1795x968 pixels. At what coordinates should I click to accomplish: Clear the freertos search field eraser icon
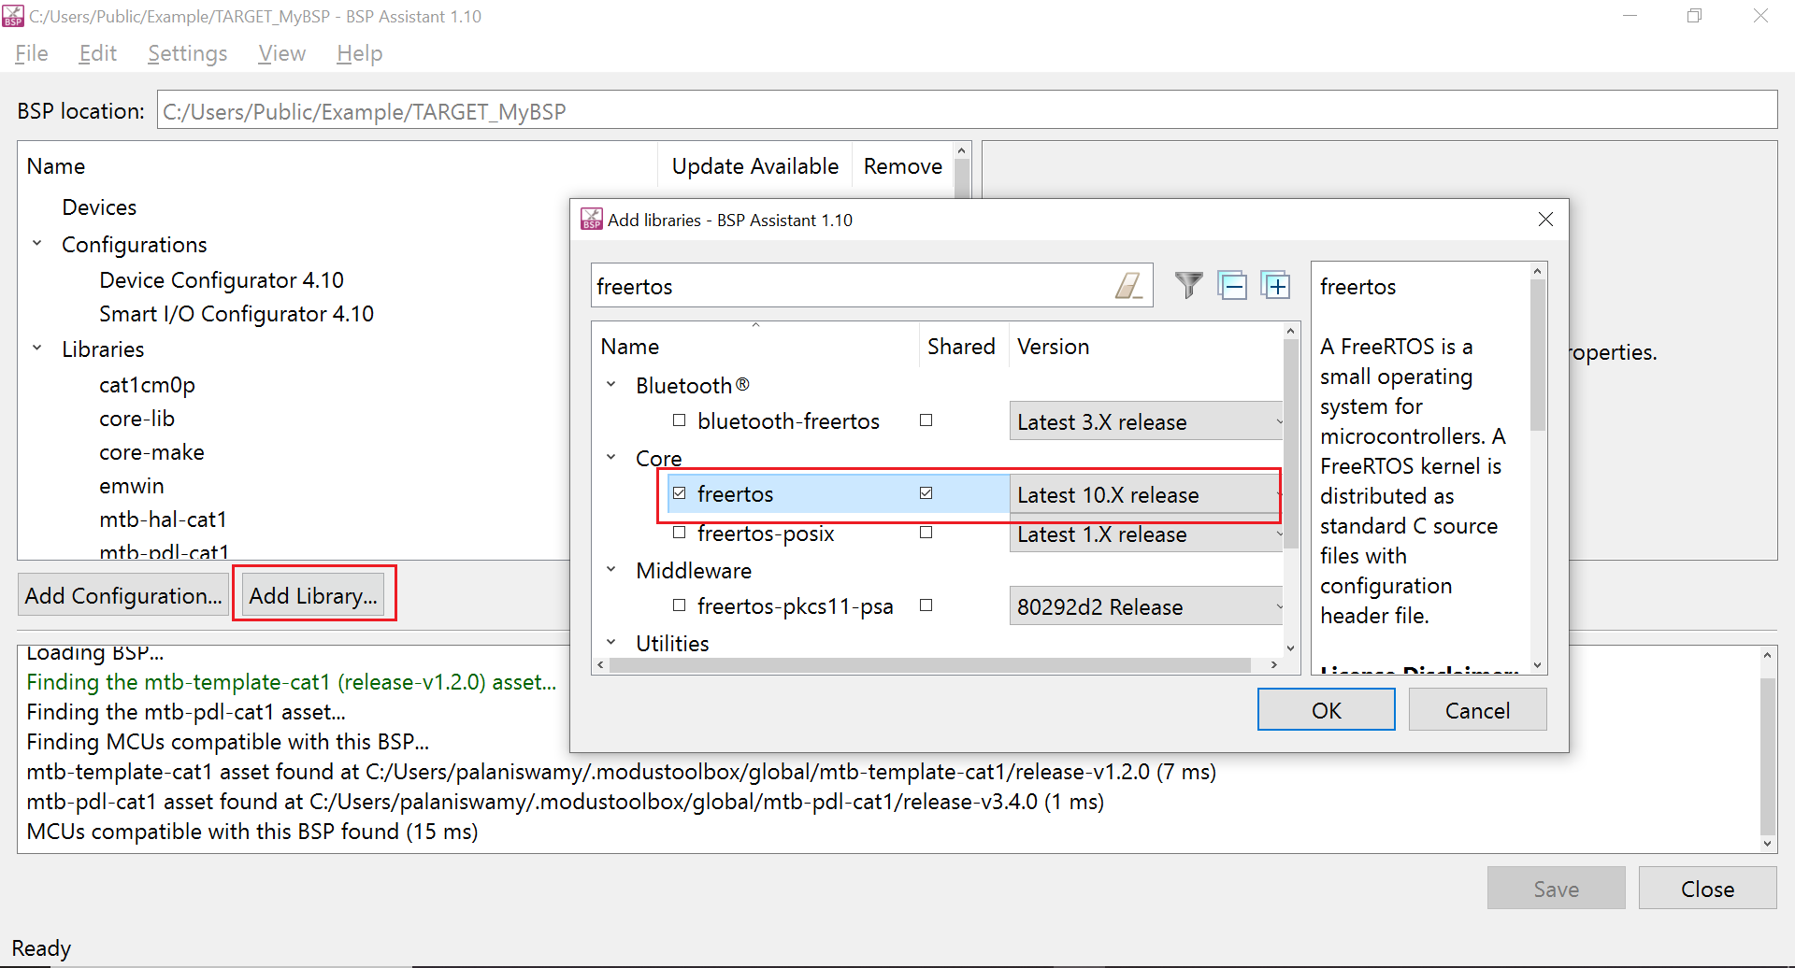[1128, 286]
